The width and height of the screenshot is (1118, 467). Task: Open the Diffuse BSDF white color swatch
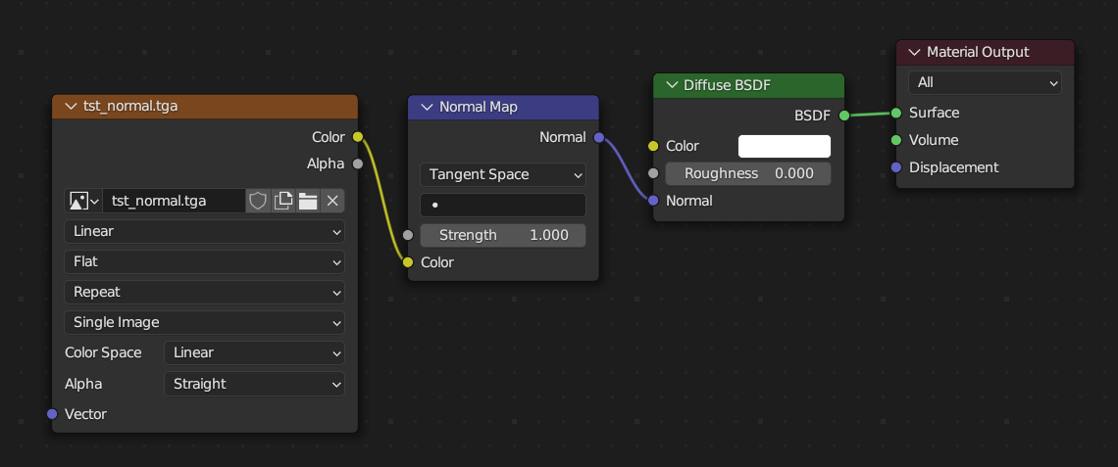785,146
